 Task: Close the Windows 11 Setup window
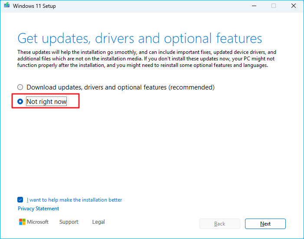point(294,6)
